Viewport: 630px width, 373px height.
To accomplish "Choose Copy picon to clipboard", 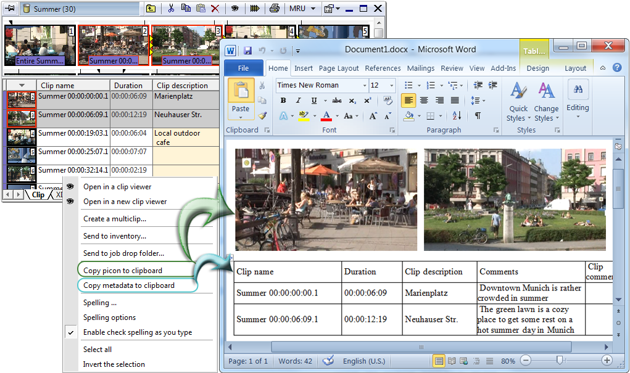I will (123, 270).
